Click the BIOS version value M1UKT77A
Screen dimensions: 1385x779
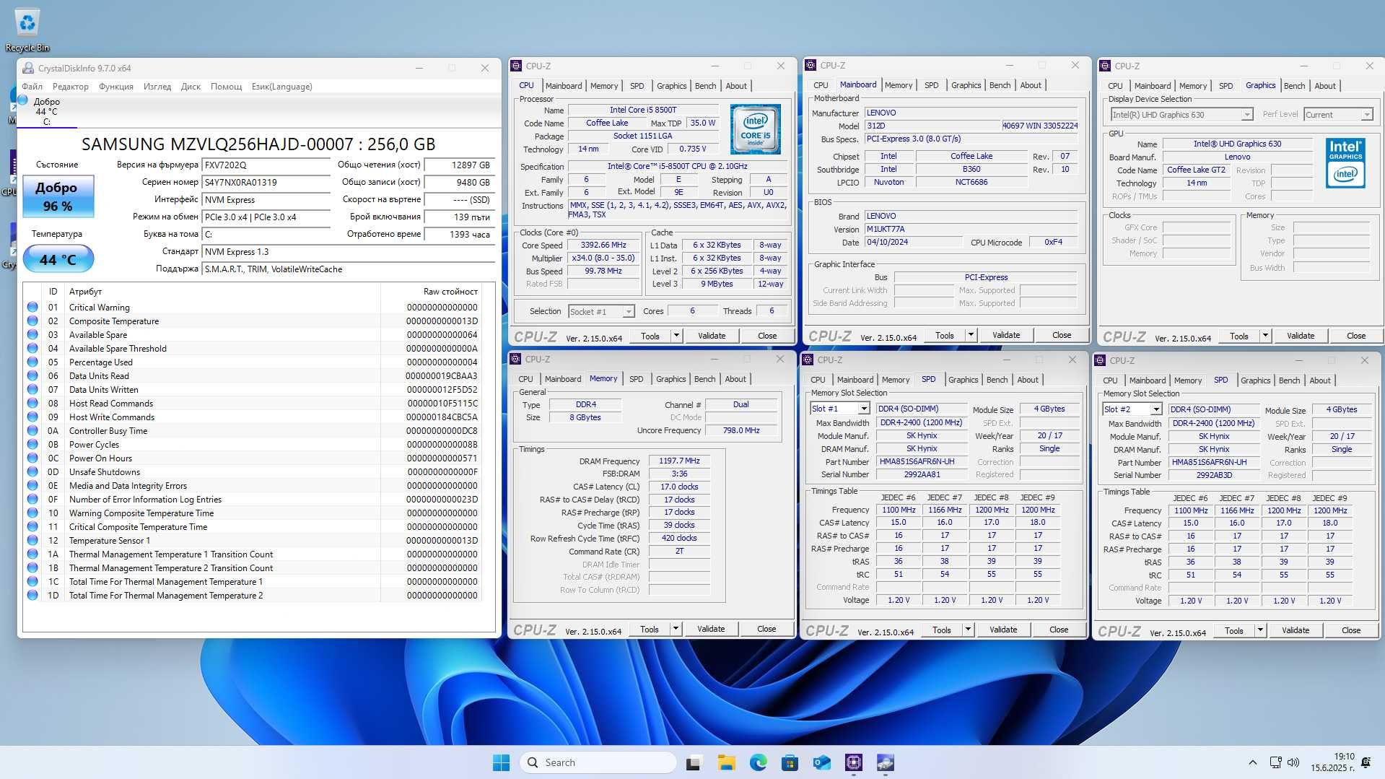(x=971, y=230)
